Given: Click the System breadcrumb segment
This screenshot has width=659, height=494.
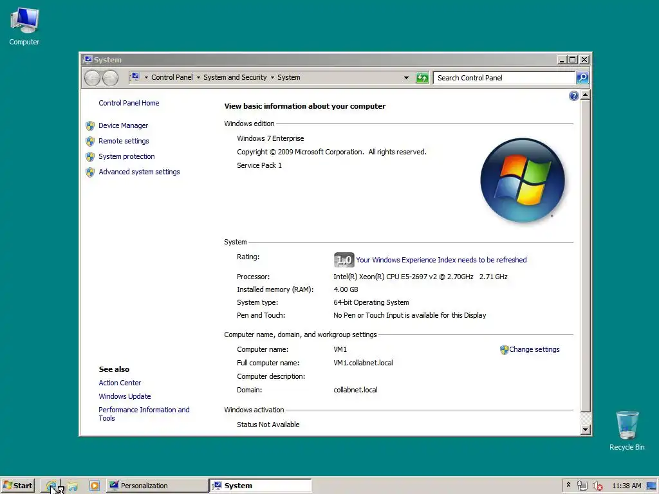Looking at the screenshot, I should (289, 77).
